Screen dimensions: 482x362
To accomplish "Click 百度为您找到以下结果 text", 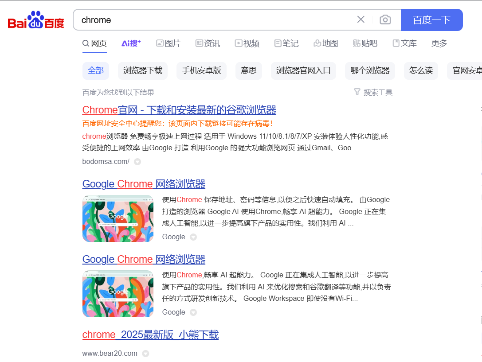I will click(x=118, y=93).
